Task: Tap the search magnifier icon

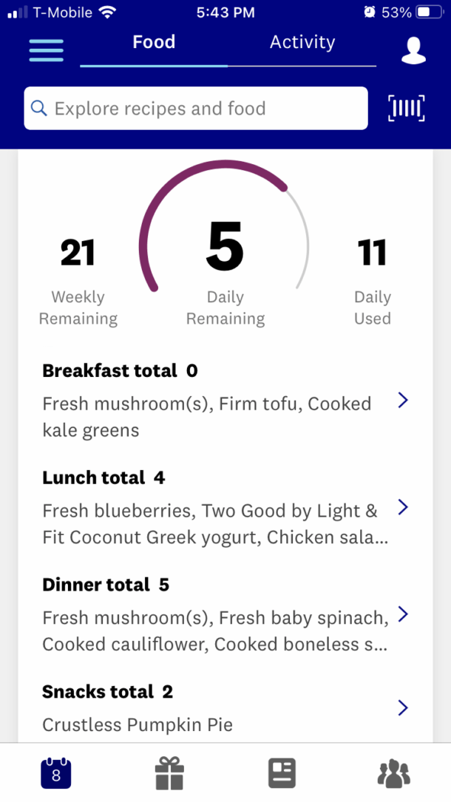Action: 39,109
